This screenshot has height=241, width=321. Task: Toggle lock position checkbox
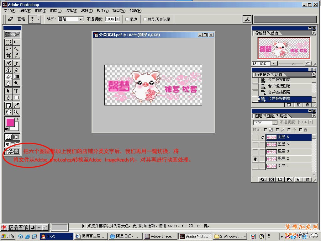tap(289, 130)
